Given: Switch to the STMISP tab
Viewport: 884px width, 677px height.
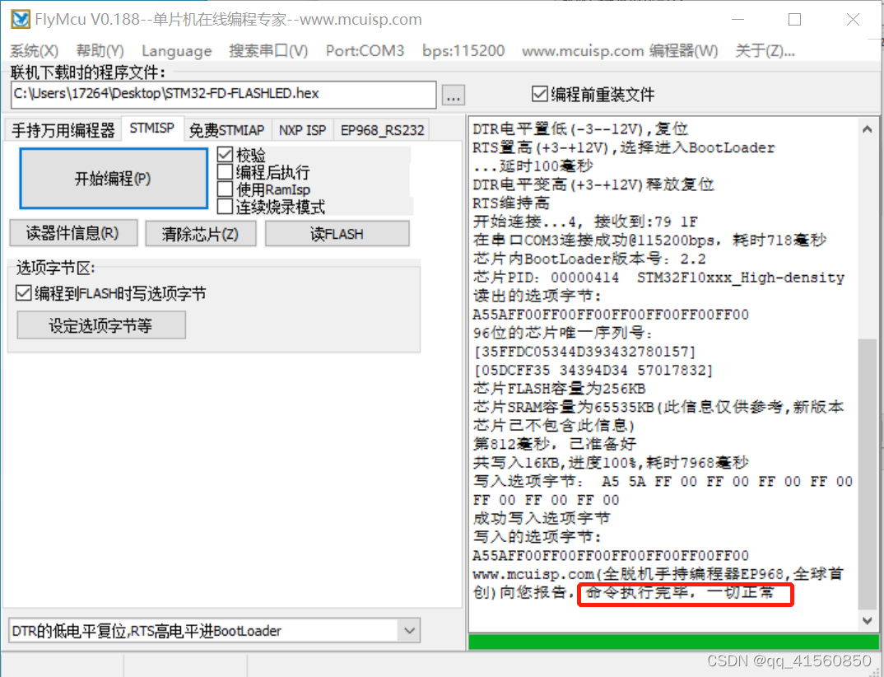Looking at the screenshot, I should 151,128.
